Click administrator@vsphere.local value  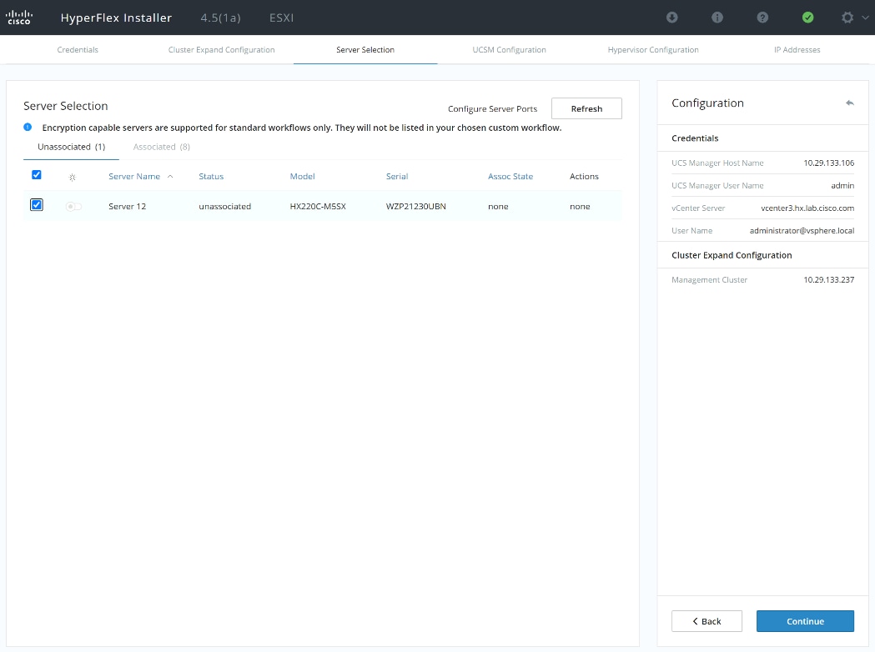[x=802, y=230]
